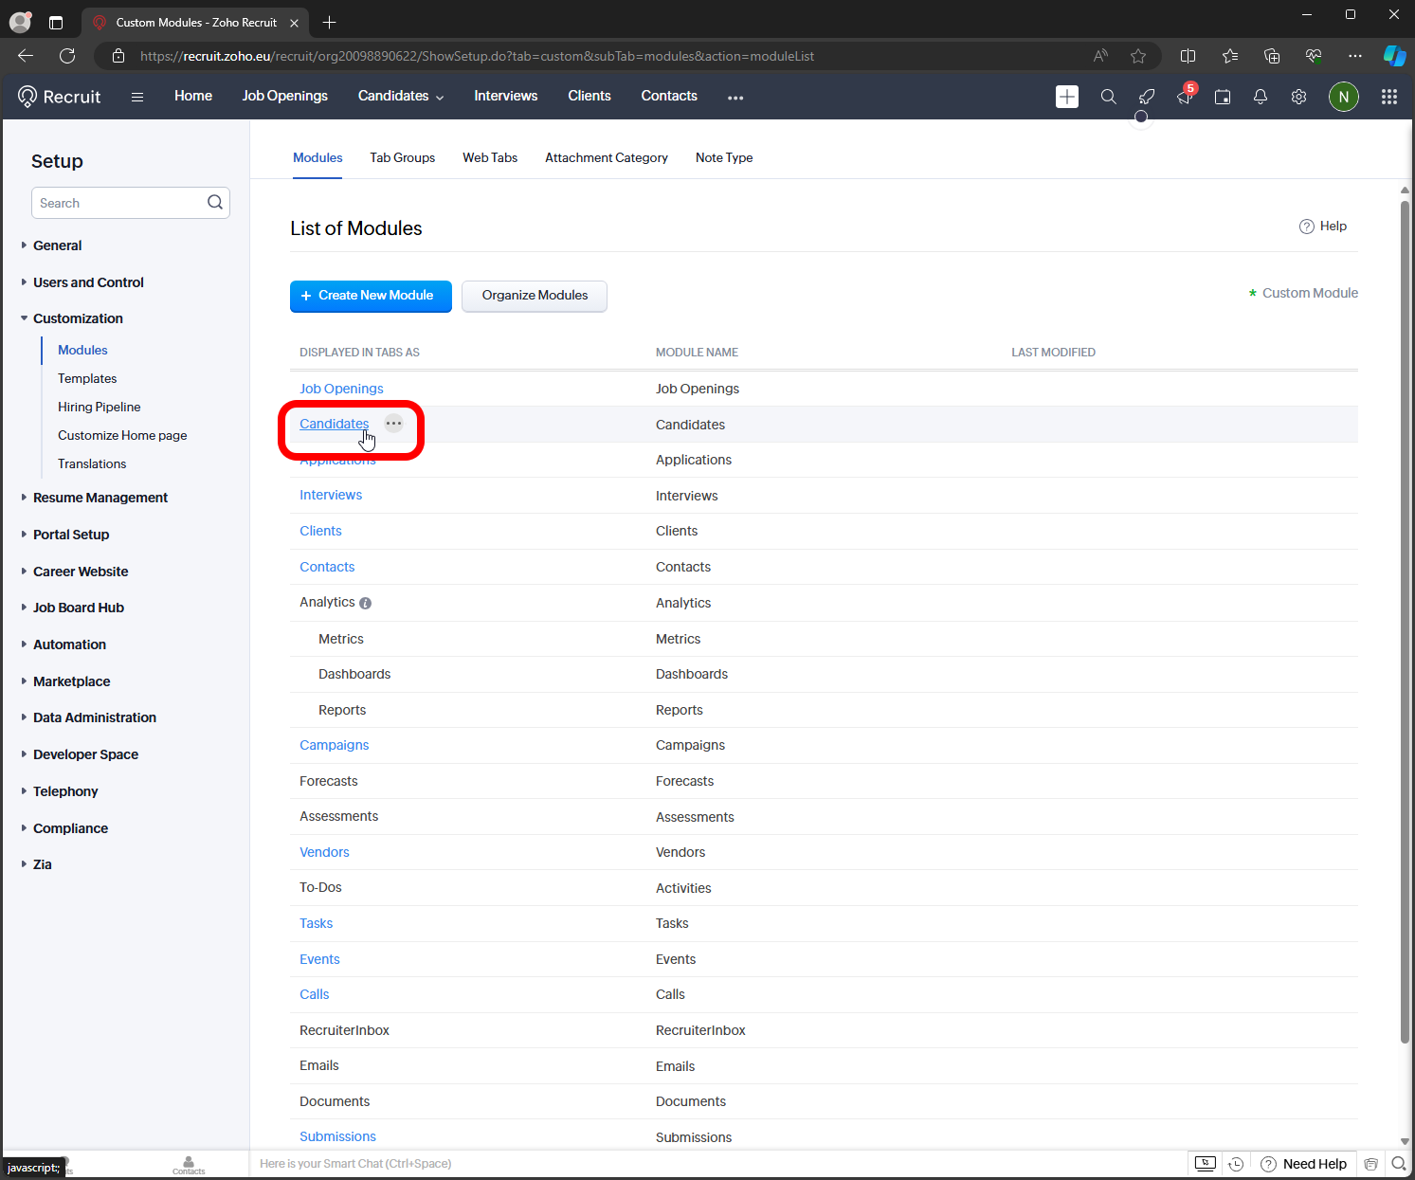
Task: Open Job Openings in top navigation
Action: pyautogui.click(x=285, y=96)
